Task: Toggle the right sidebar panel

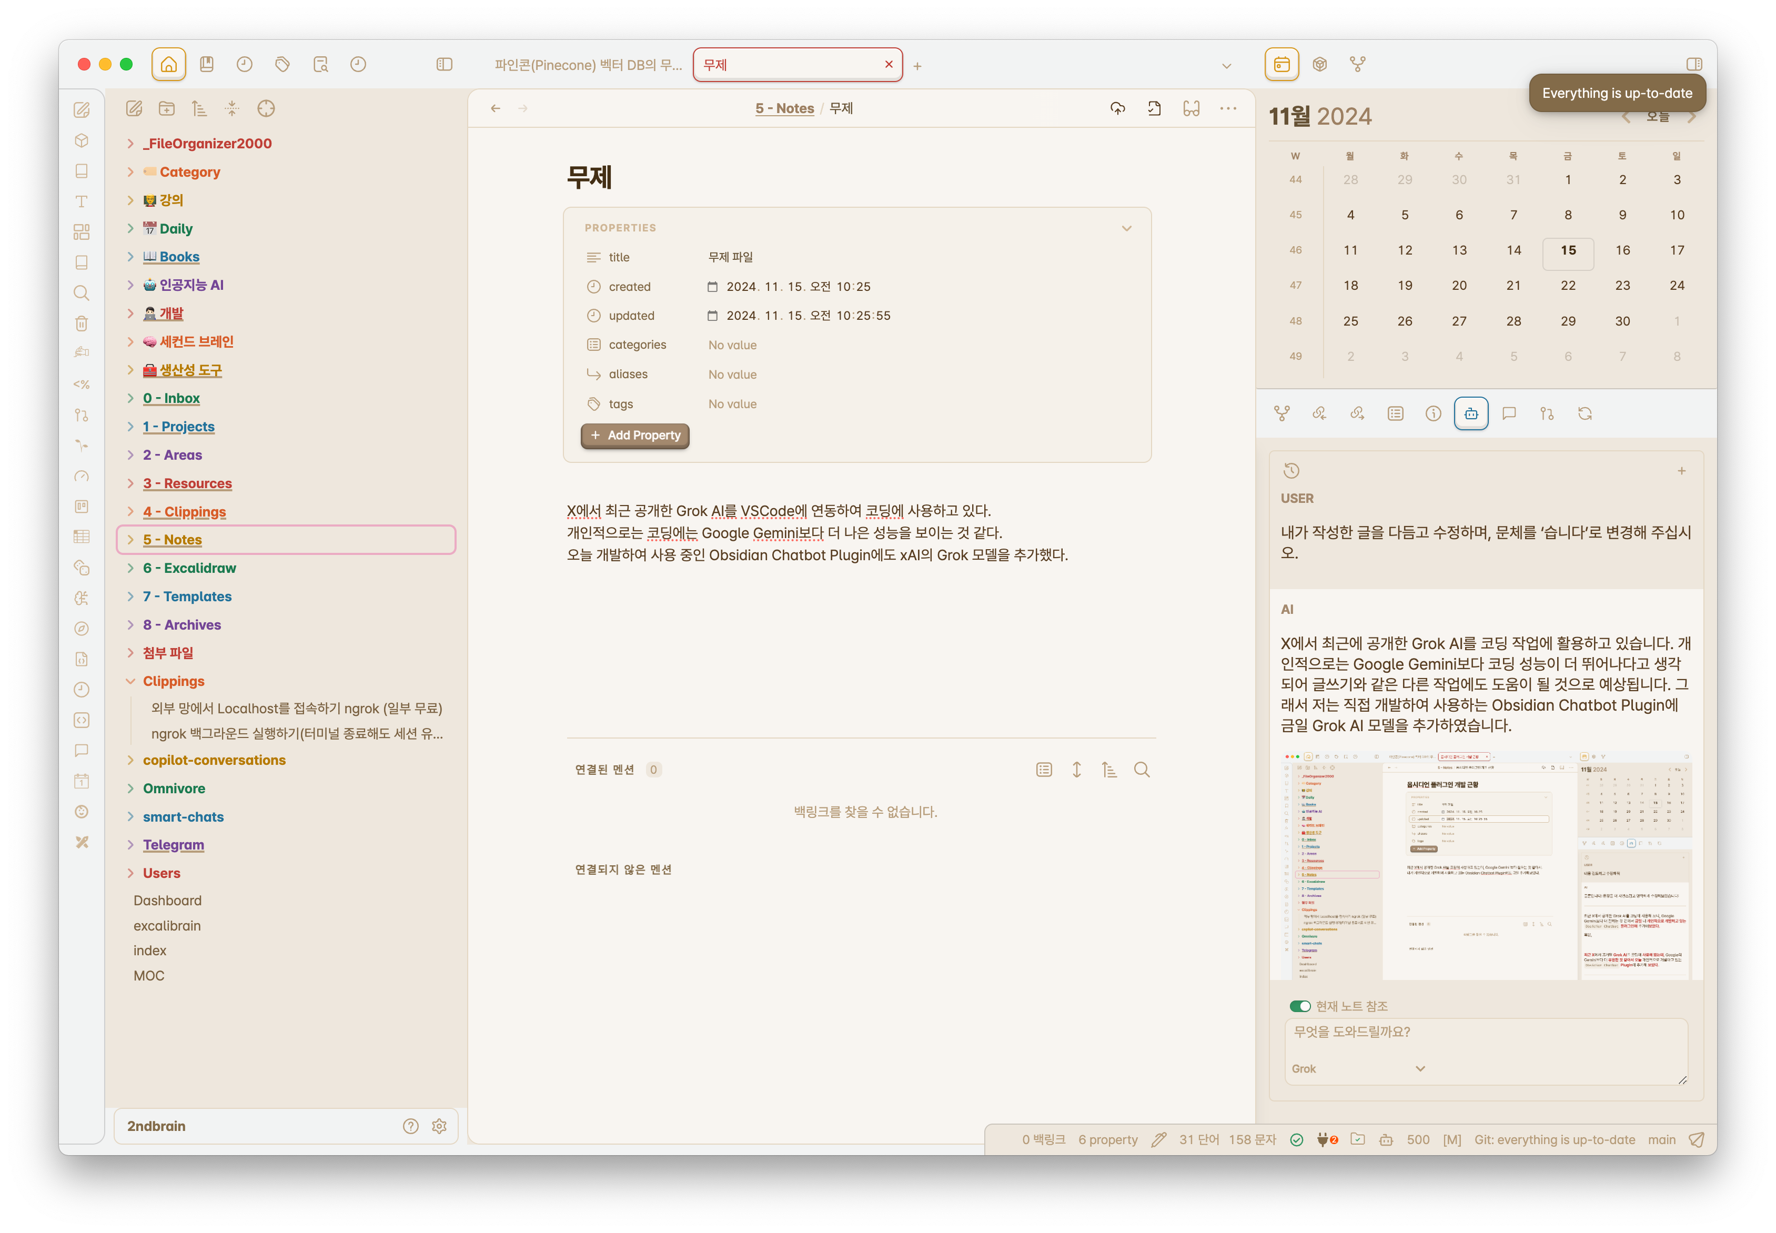Action: coord(1694,65)
